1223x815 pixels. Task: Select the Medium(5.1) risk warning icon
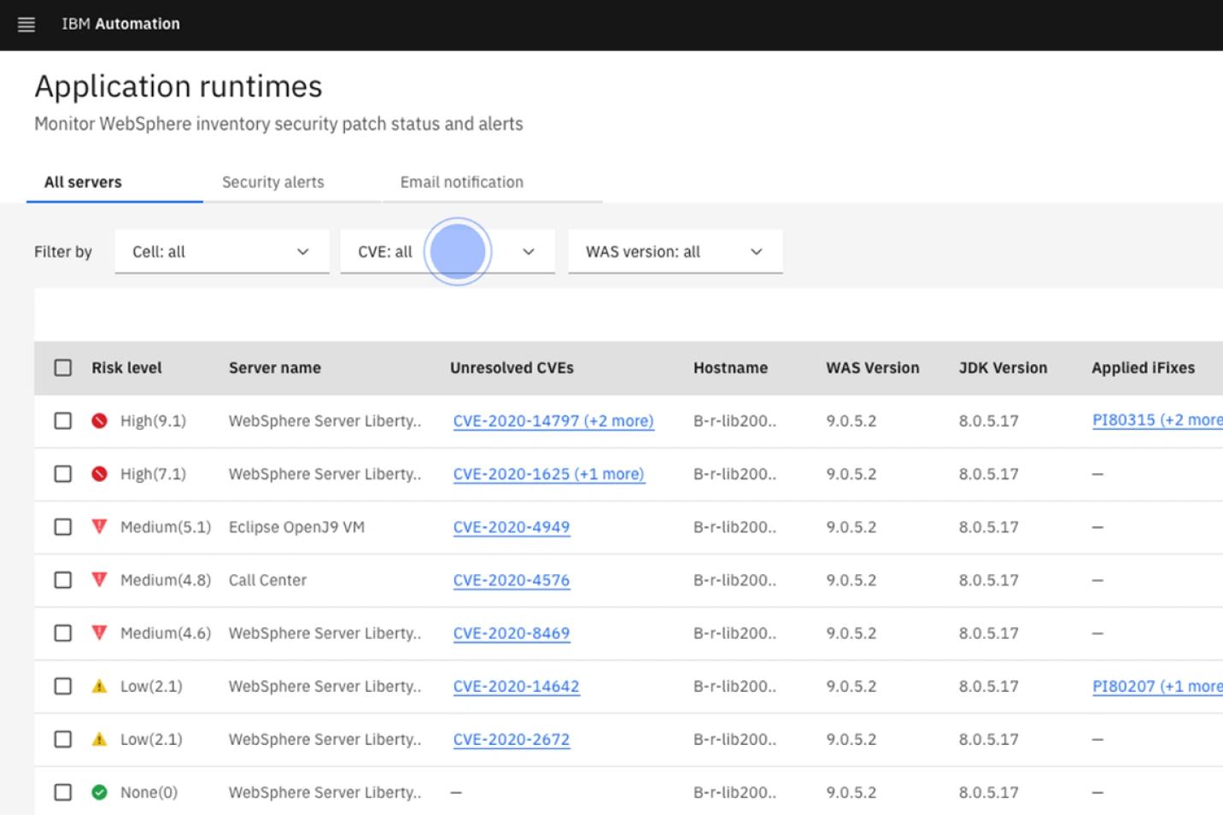pyautogui.click(x=100, y=527)
